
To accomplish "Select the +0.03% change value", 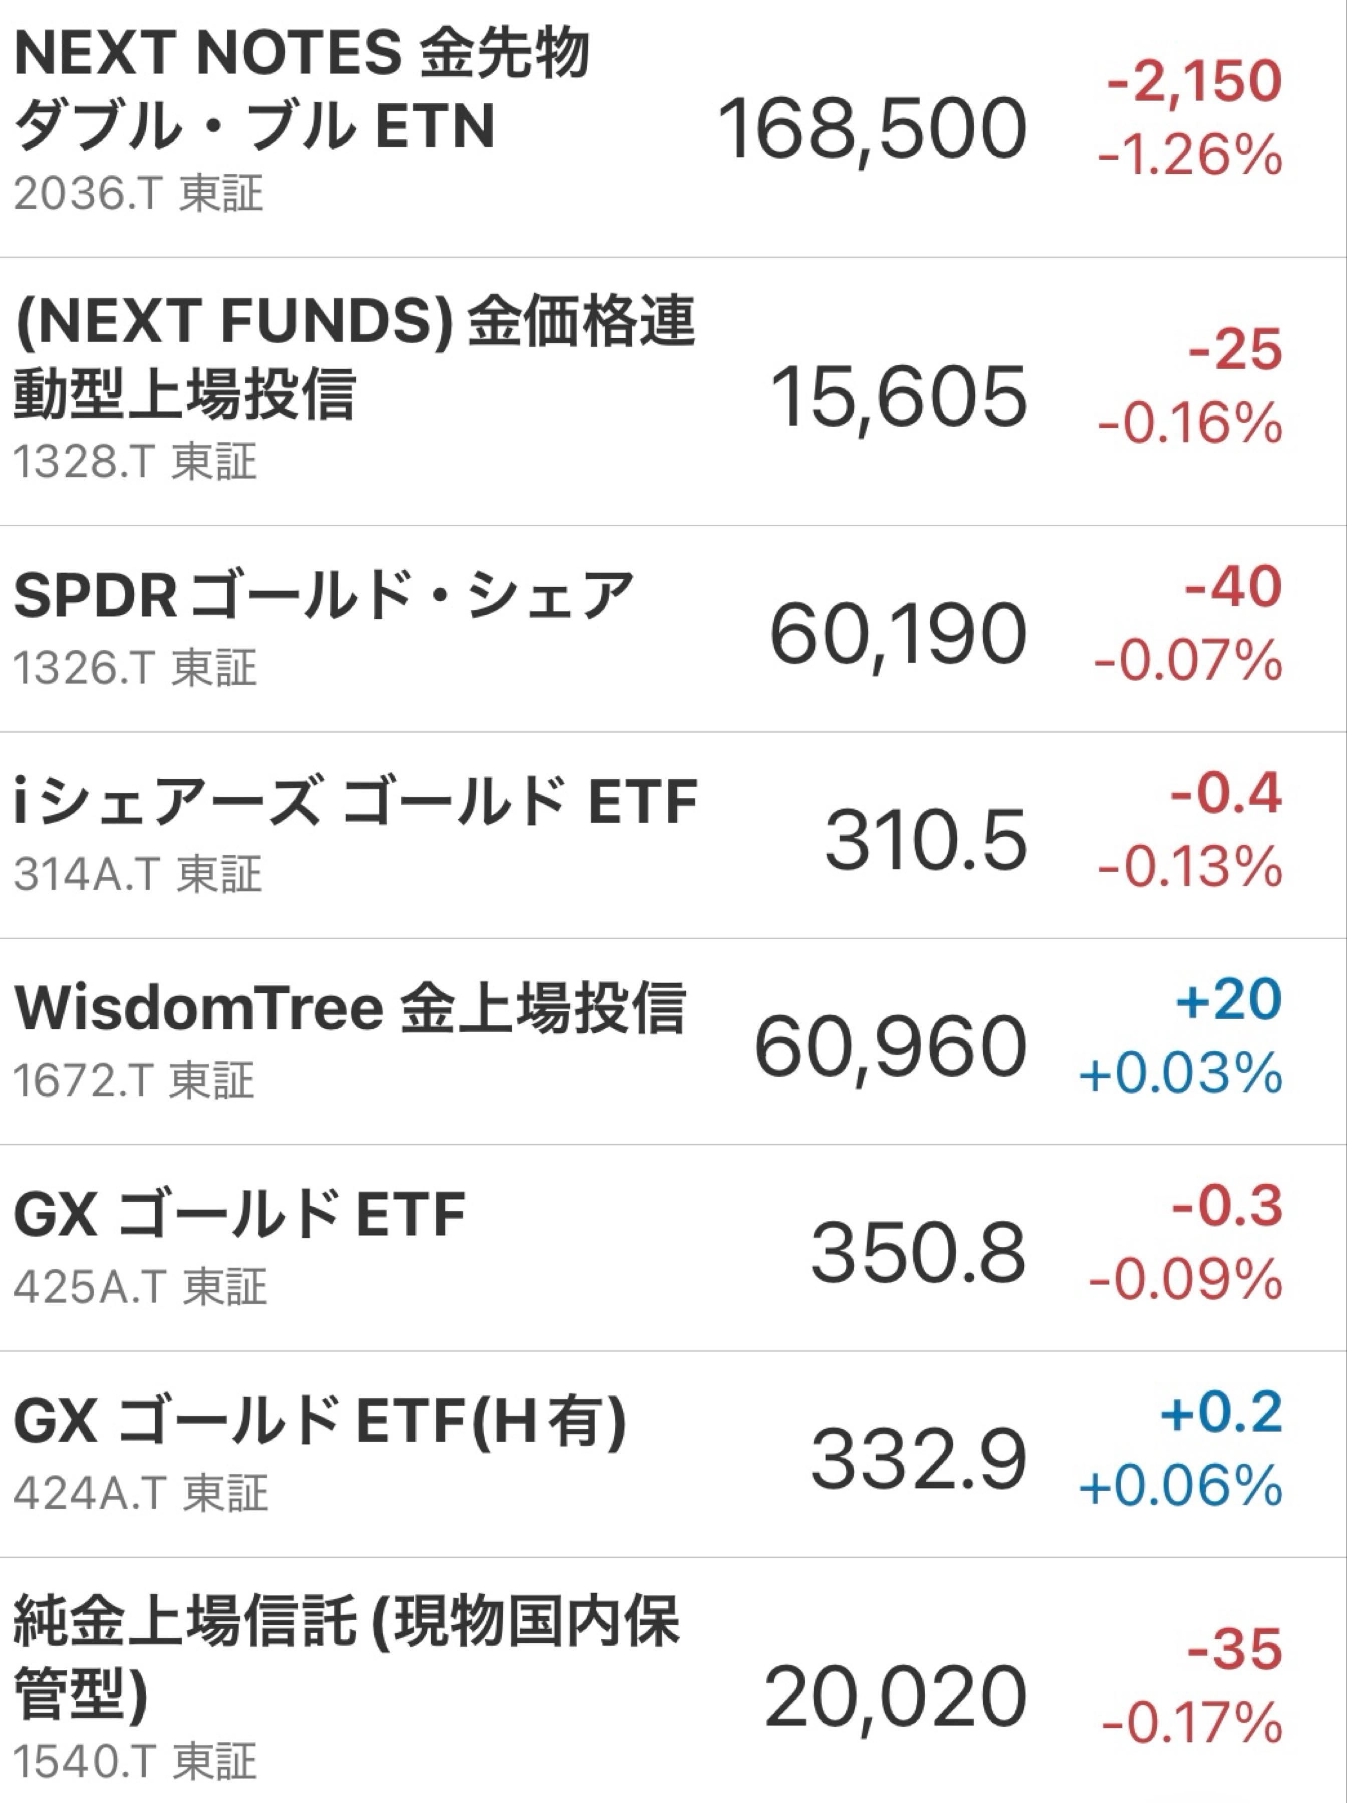I will coord(1180,1073).
